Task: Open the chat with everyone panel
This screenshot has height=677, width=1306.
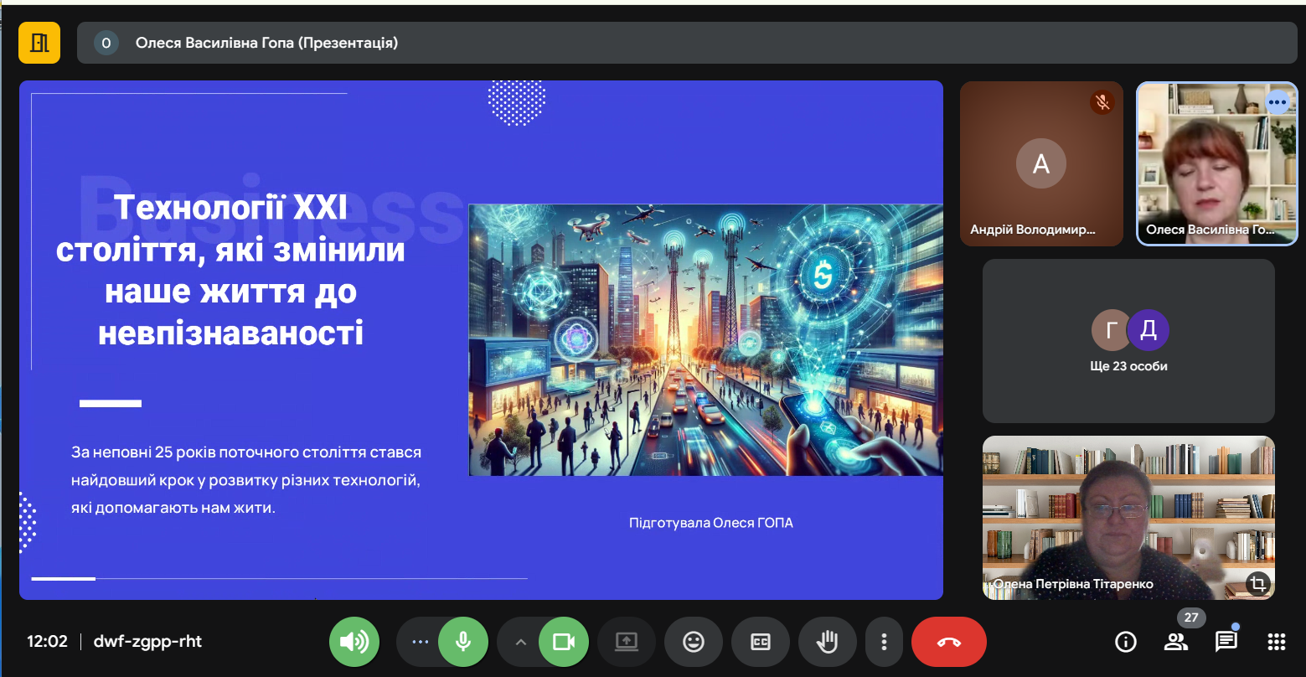Action: 1226,642
